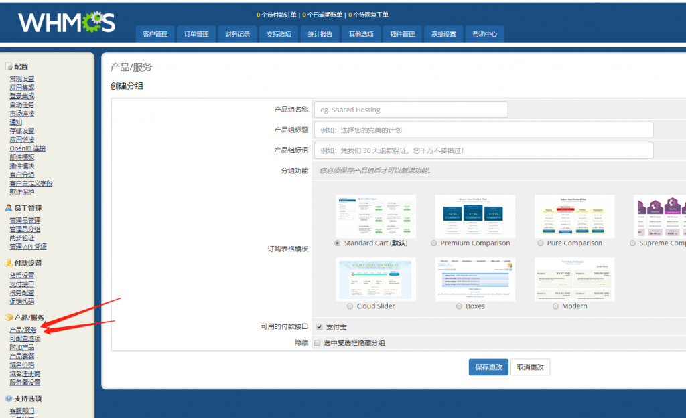The width and height of the screenshot is (686, 418).
Task: Click the 付款设置 section icon
Action: 9,263
